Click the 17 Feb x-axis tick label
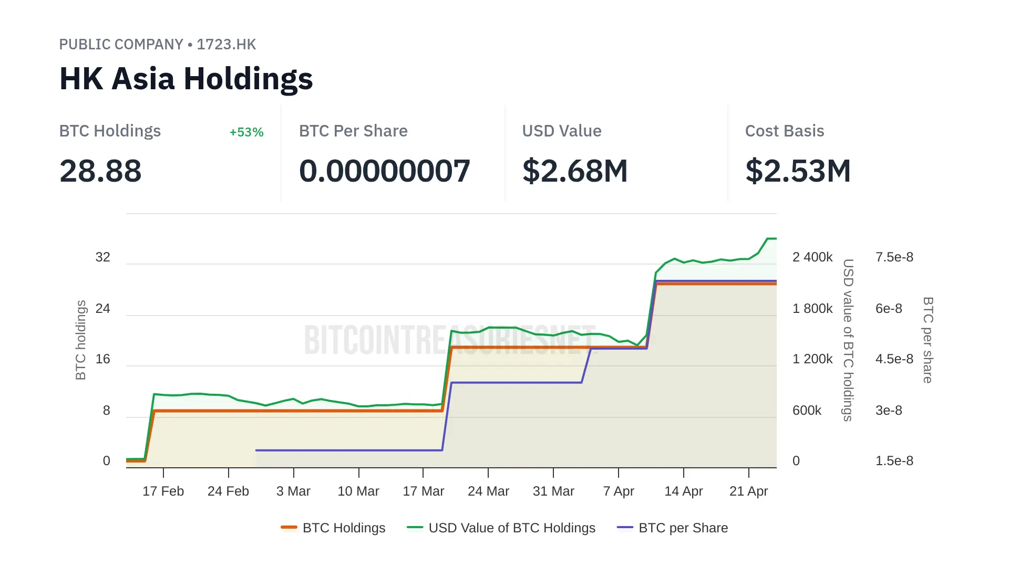1009x567 pixels. pyautogui.click(x=163, y=491)
